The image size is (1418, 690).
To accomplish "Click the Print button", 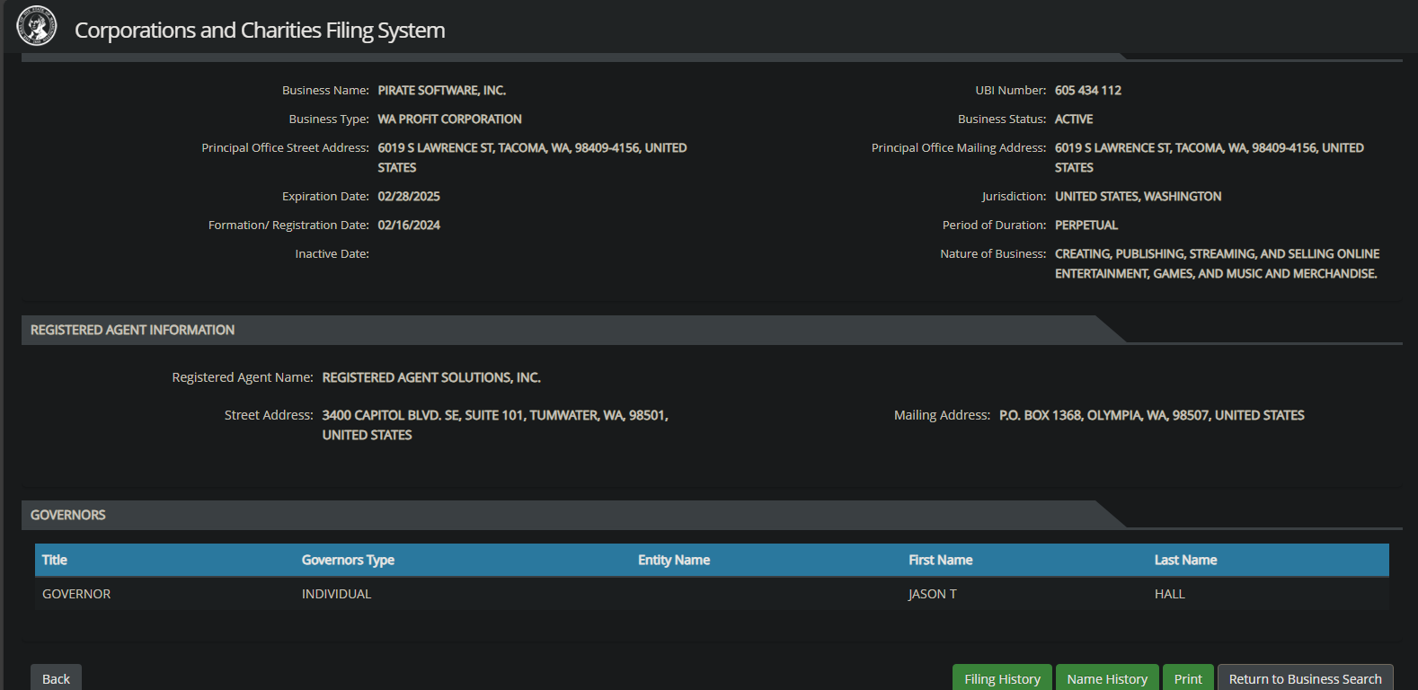I will click(x=1188, y=678).
